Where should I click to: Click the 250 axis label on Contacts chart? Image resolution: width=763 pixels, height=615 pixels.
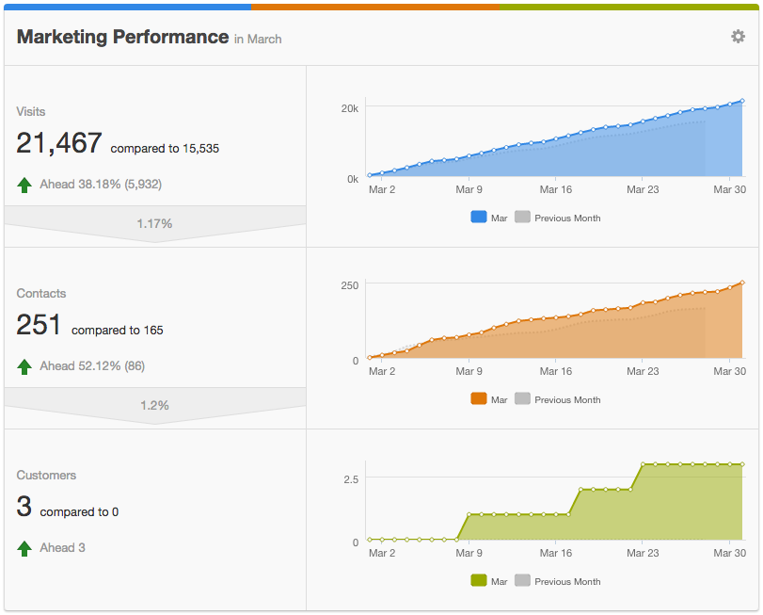coord(350,285)
